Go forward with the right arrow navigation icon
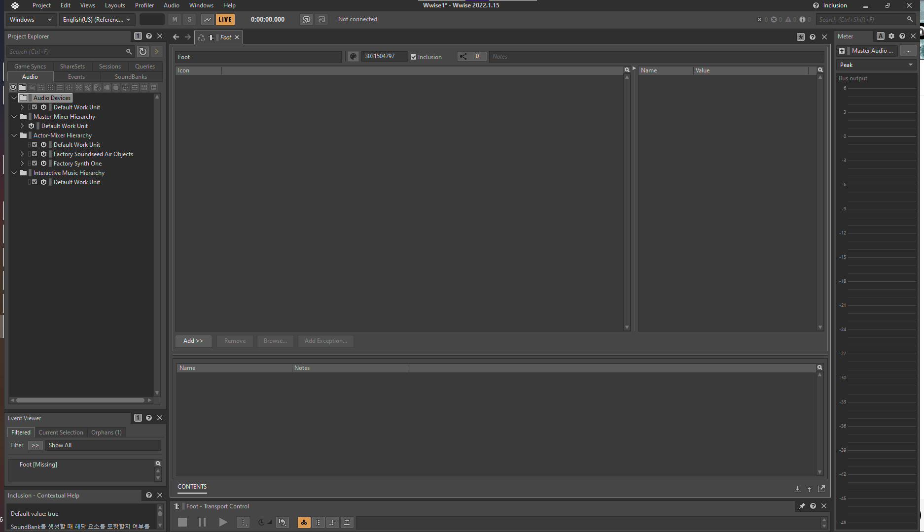Image resolution: width=924 pixels, height=532 pixels. [x=188, y=37]
